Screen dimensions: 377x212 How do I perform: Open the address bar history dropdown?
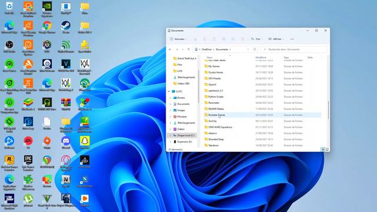tap(248, 49)
